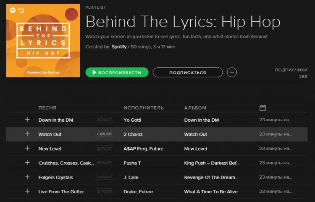315x202 pixels.
Task: Open album 'New Level'
Action: (x=195, y=149)
